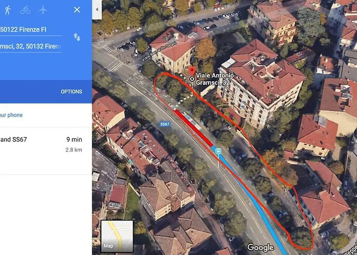Select walking travel mode icon
The height and width of the screenshot is (255, 357).
pos(8,10)
